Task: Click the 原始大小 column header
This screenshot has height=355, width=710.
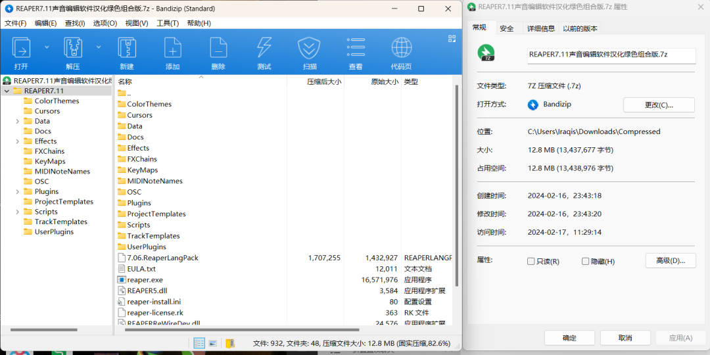Action: tap(373, 82)
